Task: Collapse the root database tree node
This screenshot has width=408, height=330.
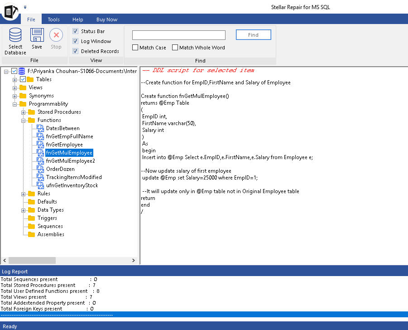Action: (6, 71)
